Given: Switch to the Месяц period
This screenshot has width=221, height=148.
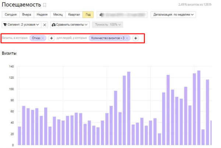Looking at the screenshot, I should pyautogui.click(x=58, y=15).
